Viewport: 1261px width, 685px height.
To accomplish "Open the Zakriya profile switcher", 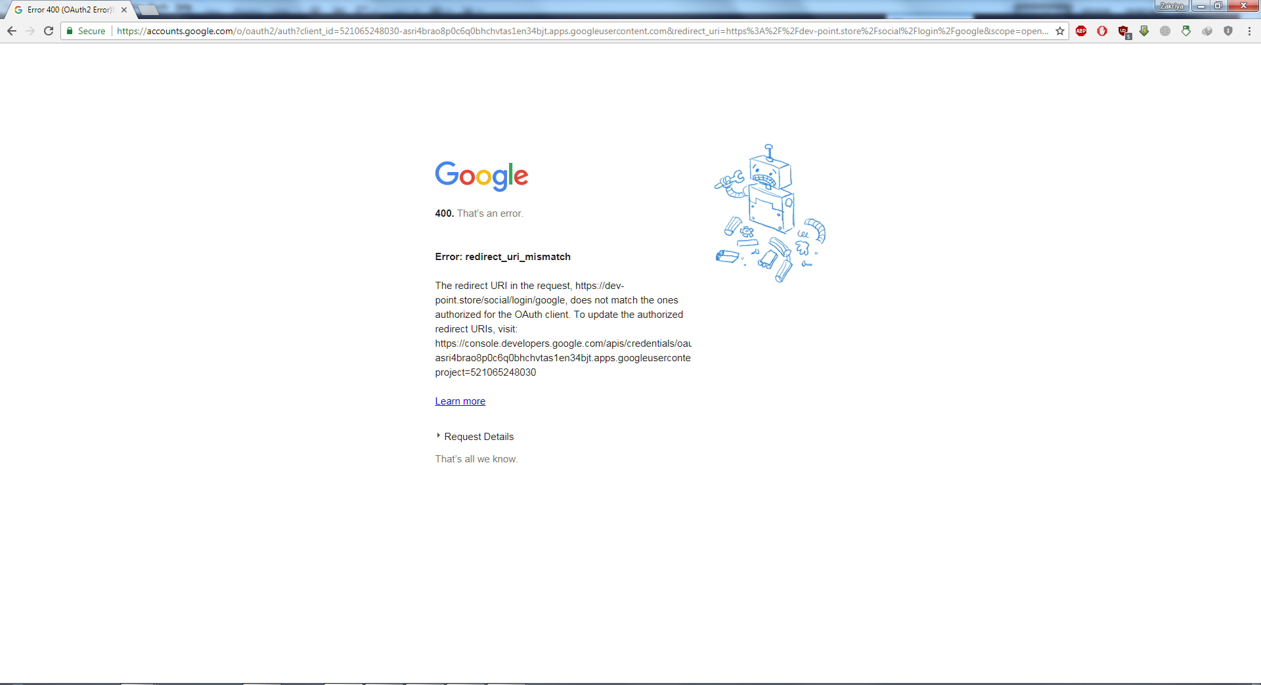I will coord(1172,6).
